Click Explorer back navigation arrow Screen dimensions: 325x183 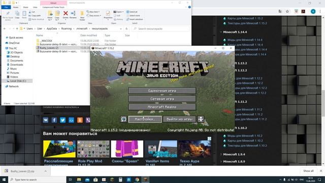point(5,28)
